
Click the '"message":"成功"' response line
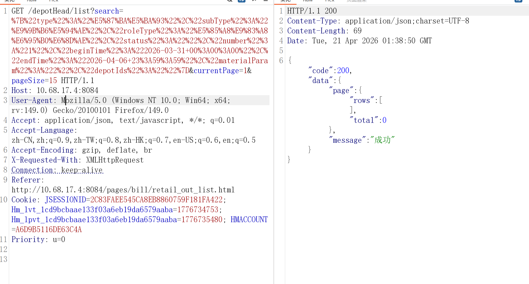362,140
